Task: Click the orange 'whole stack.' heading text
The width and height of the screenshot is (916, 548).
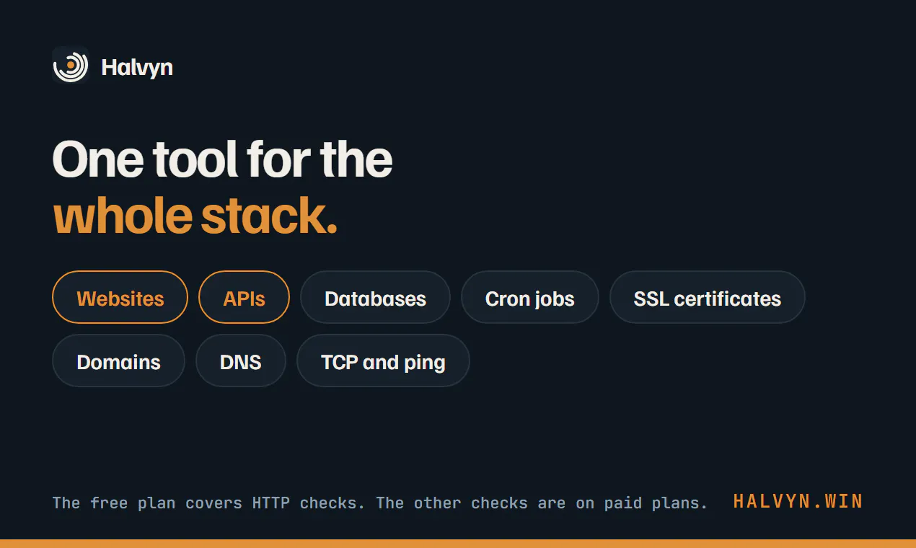Action: click(195, 216)
